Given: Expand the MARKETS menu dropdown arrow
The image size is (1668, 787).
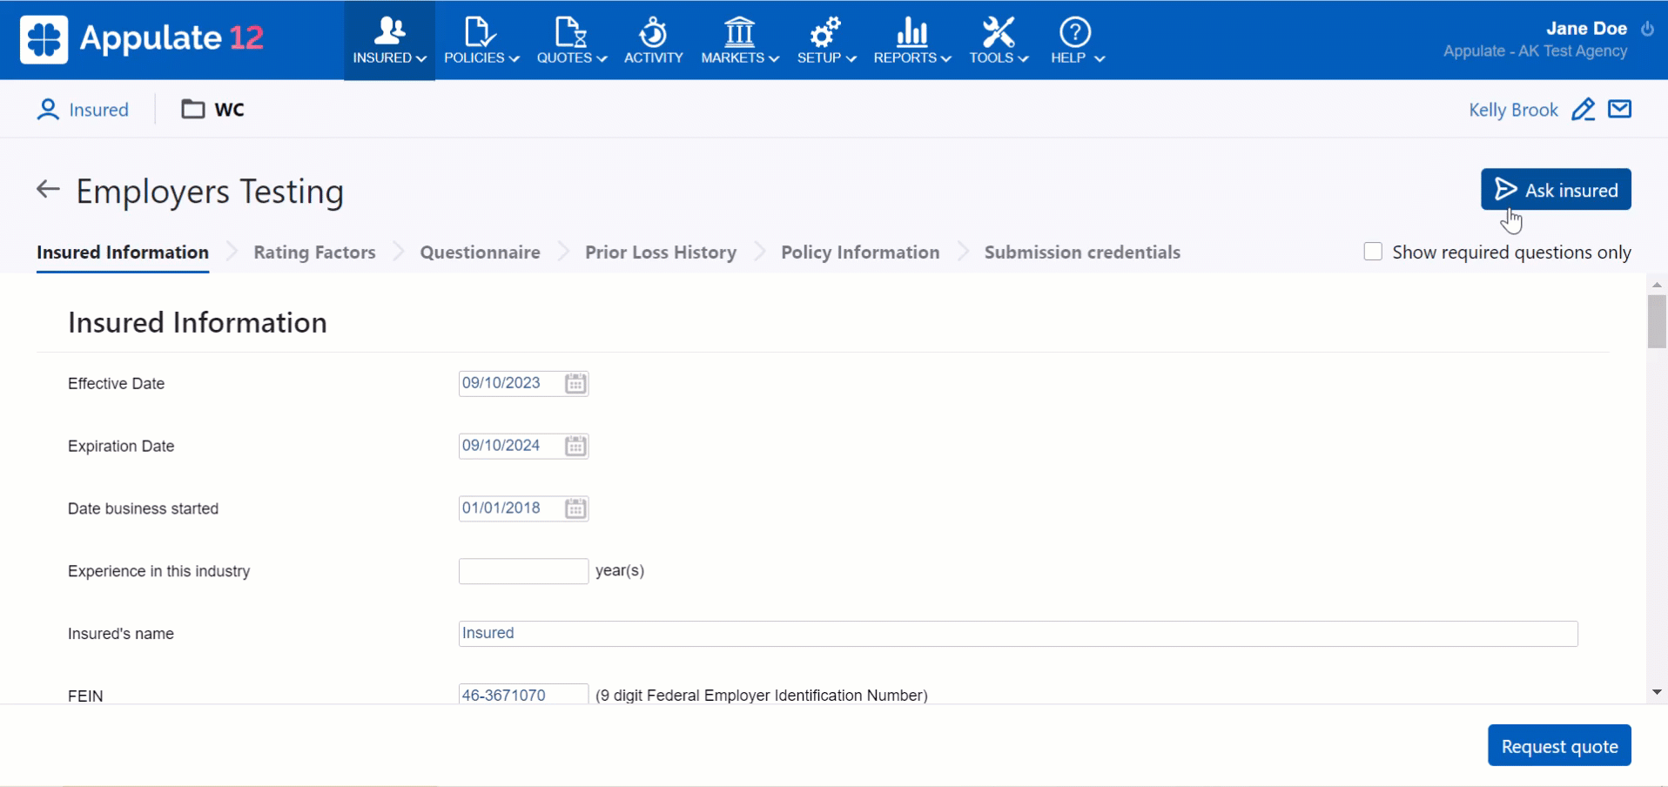Looking at the screenshot, I should click(774, 58).
